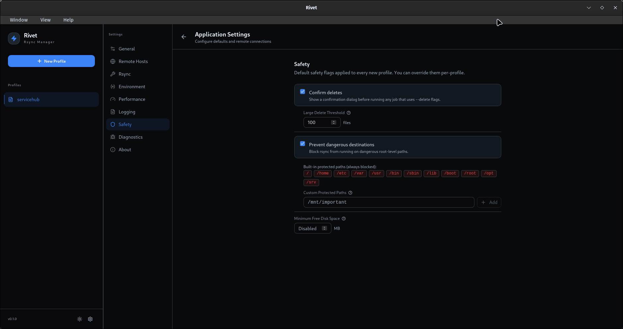Viewport: 623px width, 329px height.
Task: Click the /var protected path tag
Action: pyautogui.click(x=359, y=173)
